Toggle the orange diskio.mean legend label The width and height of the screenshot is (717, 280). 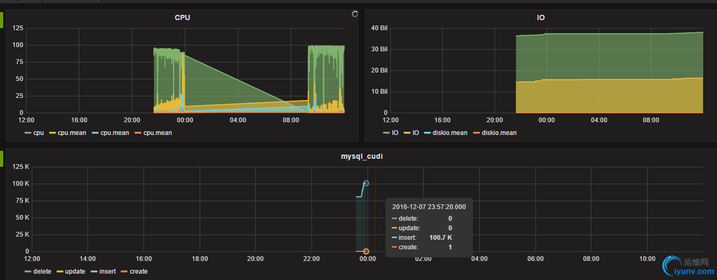point(499,133)
